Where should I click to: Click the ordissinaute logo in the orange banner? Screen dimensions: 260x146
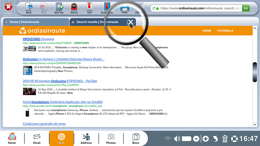tap(42, 31)
